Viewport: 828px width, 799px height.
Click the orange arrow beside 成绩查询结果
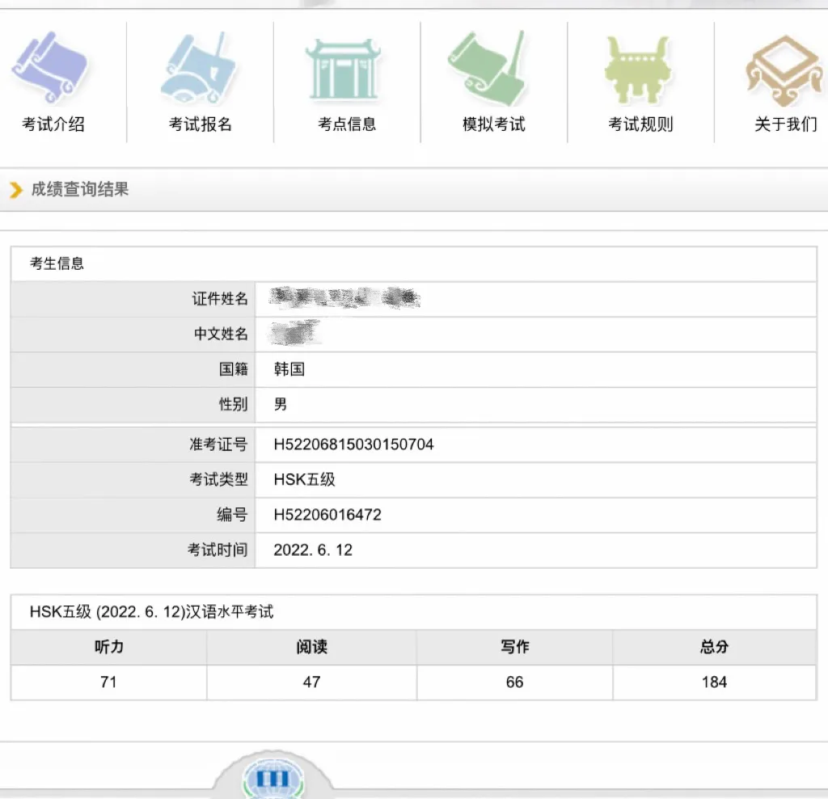pos(16,190)
